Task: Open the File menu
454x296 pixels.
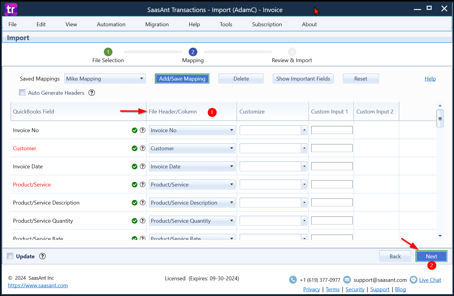Action: [x=12, y=24]
